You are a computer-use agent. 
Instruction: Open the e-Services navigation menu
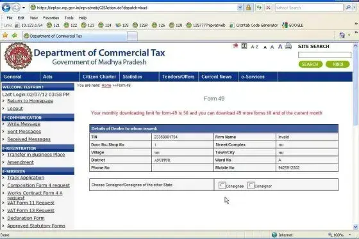(x=258, y=77)
